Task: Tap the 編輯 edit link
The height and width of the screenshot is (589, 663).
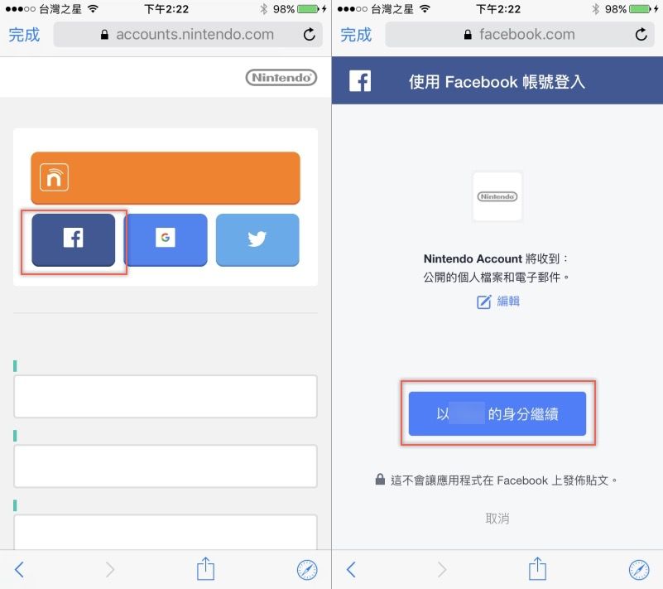Action: pyautogui.click(x=498, y=302)
